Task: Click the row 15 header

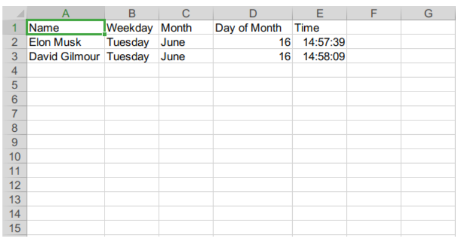Action: click(x=15, y=228)
